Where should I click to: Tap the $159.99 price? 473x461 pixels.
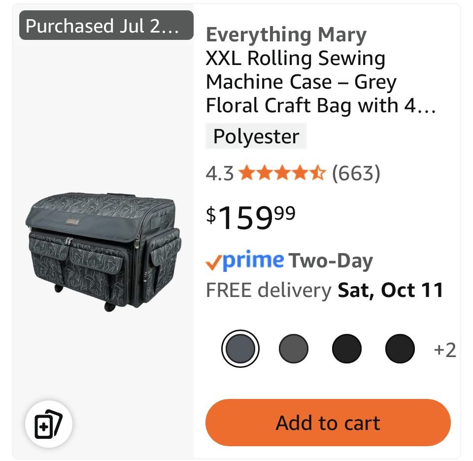click(x=250, y=217)
